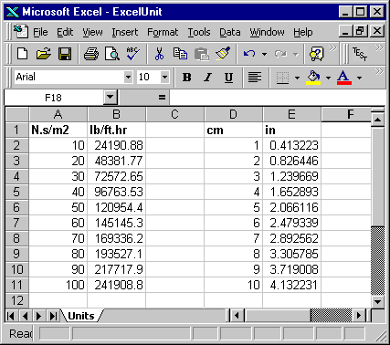
Task: Apply borders with the Borders icon
Action: [x=282, y=78]
